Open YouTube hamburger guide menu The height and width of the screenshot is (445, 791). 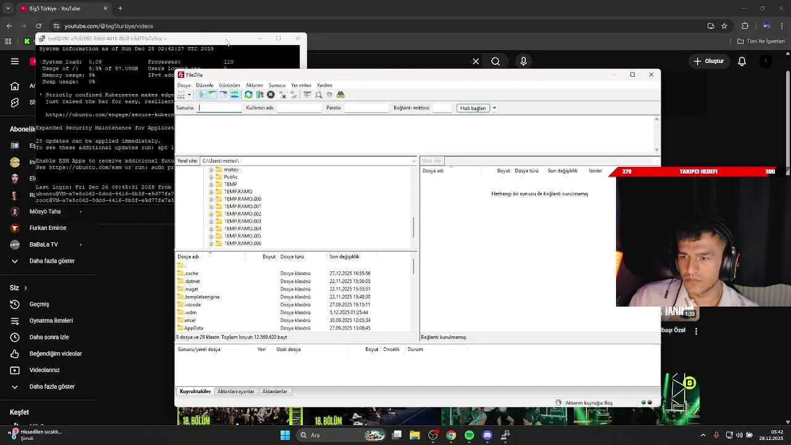pyautogui.click(x=15, y=61)
